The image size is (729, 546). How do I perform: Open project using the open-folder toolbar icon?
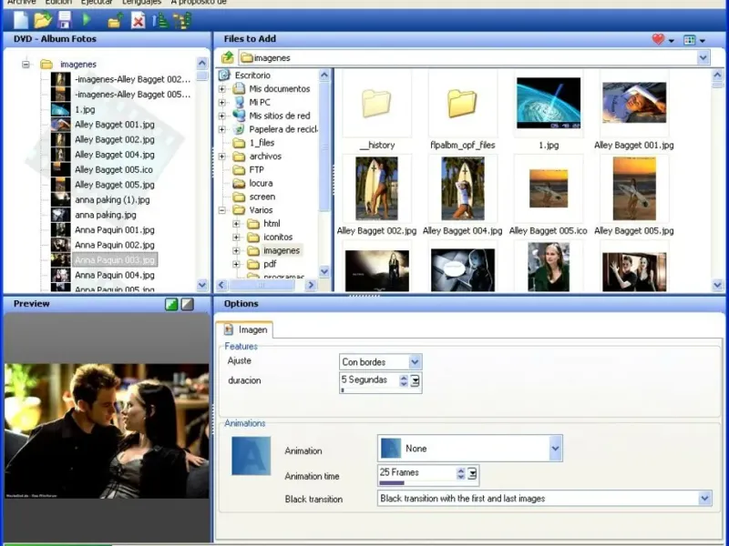click(x=43, y=19)
